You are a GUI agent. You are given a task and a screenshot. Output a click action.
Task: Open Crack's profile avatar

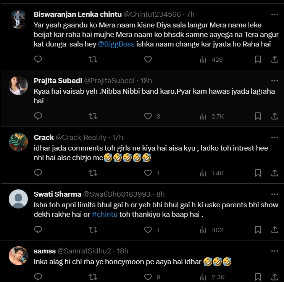(x=18, y=142)
